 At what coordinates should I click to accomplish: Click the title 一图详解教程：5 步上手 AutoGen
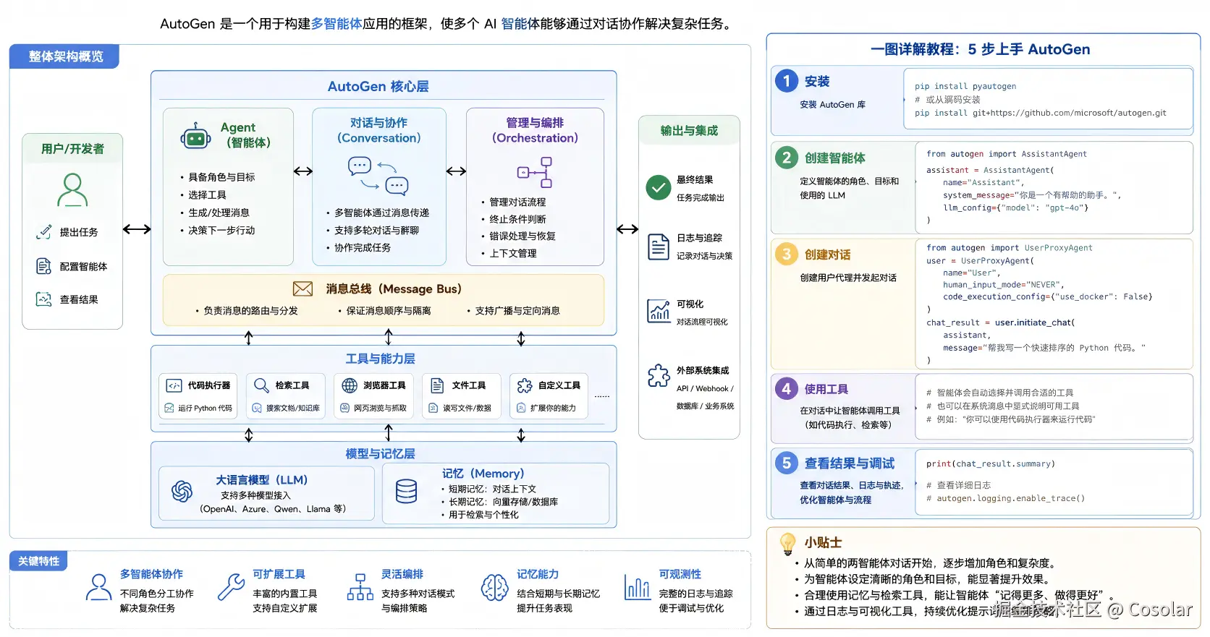coord(981,49)
